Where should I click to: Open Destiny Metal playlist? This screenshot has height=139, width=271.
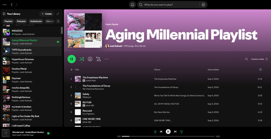[x=31, y=70]
